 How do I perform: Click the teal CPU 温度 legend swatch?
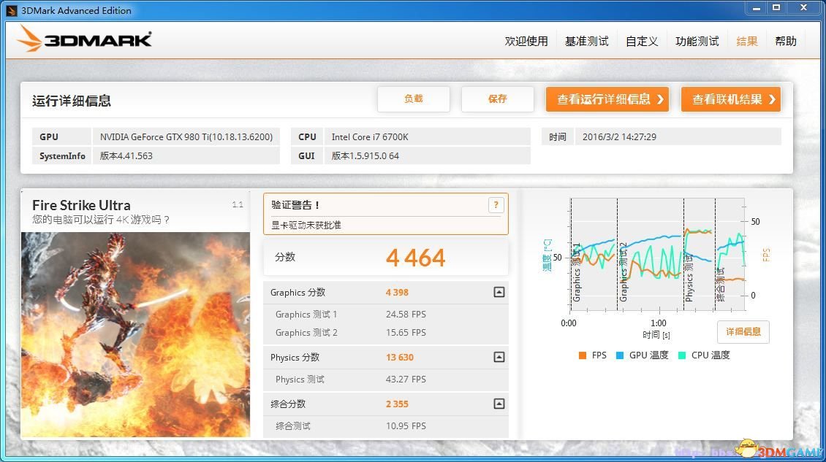(682, 355)
